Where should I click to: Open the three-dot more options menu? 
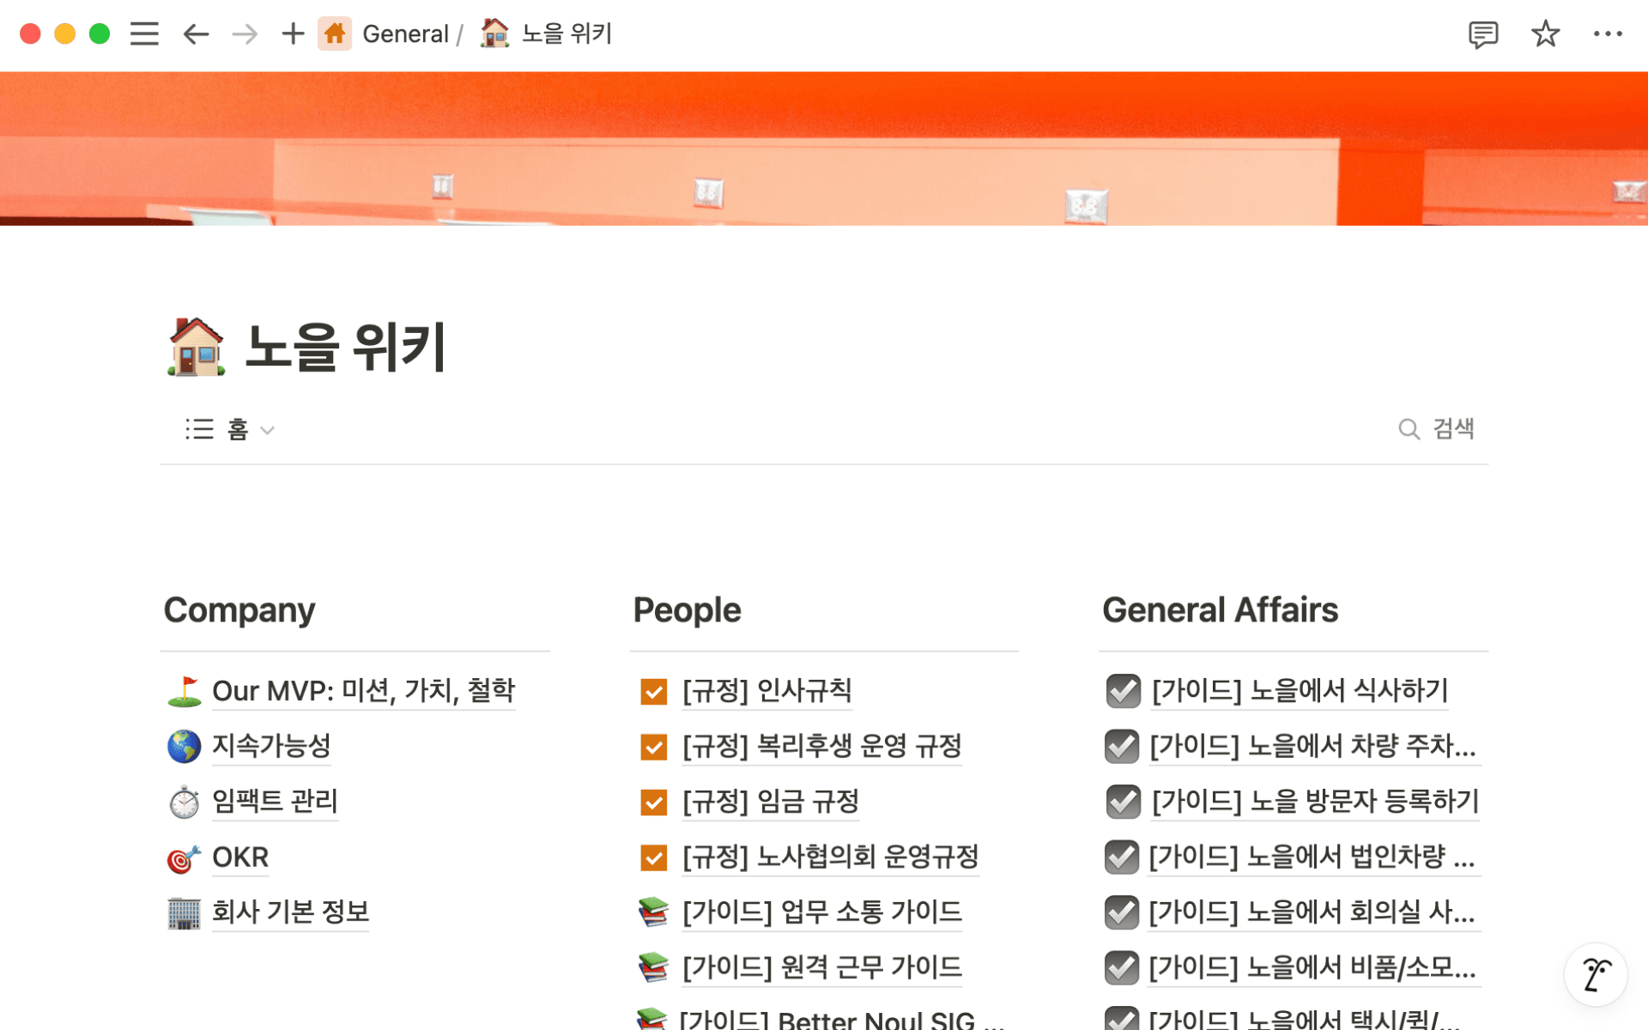coord(1607,34)
